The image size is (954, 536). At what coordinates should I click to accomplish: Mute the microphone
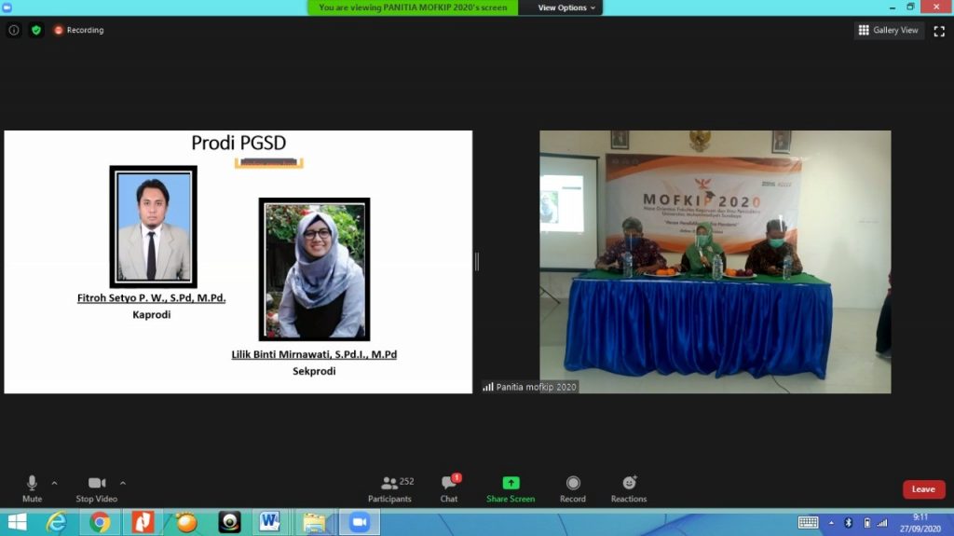pos(32,488)
